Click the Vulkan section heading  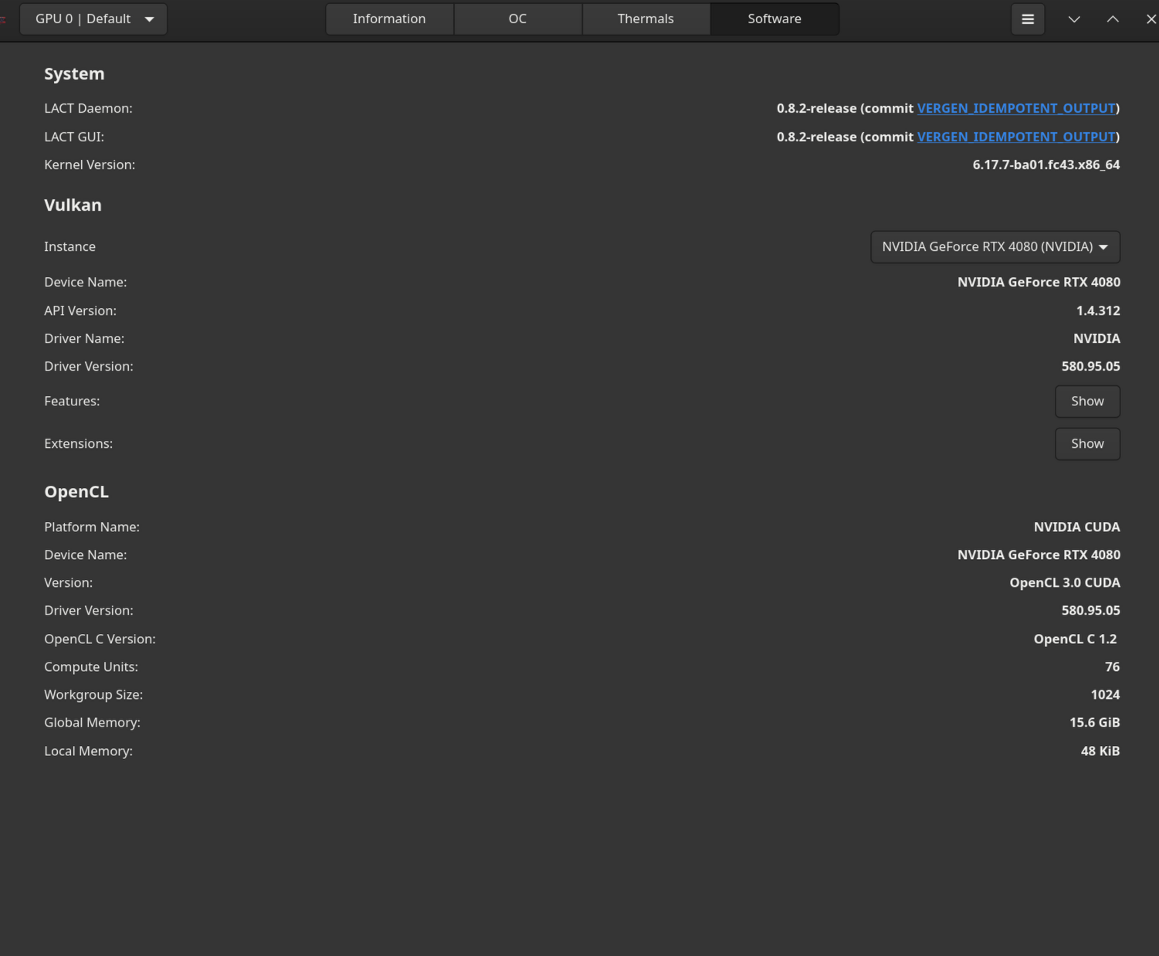pos(73,205)
